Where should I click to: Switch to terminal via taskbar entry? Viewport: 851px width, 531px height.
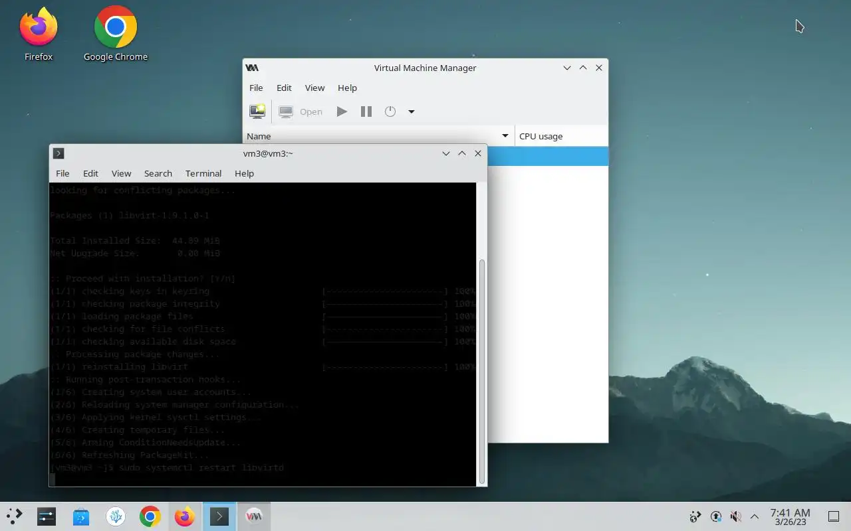pyautogui.click(x=219, y=516)
